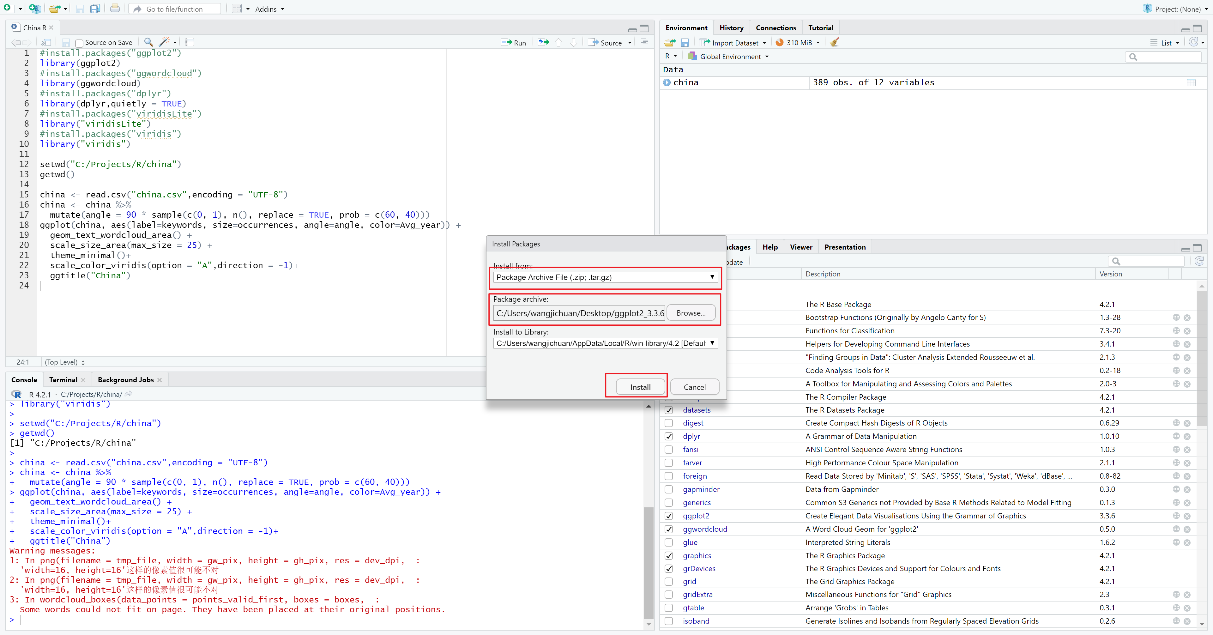Click the packages list vertical scrollbar
The height and width of the screenshot is (635, 1213).
click(1202, 358)
